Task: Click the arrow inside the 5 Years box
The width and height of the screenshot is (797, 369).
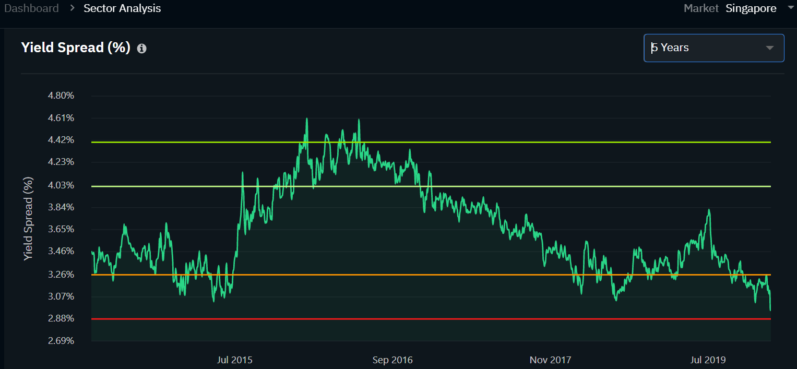Action: tap(769, 48)
